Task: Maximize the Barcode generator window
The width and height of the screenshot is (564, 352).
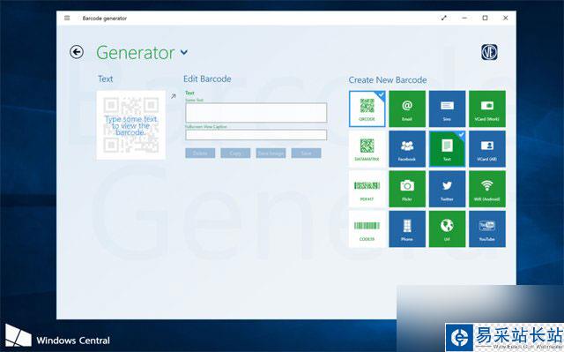Action: pyautogui.click(x=485, y=18)
